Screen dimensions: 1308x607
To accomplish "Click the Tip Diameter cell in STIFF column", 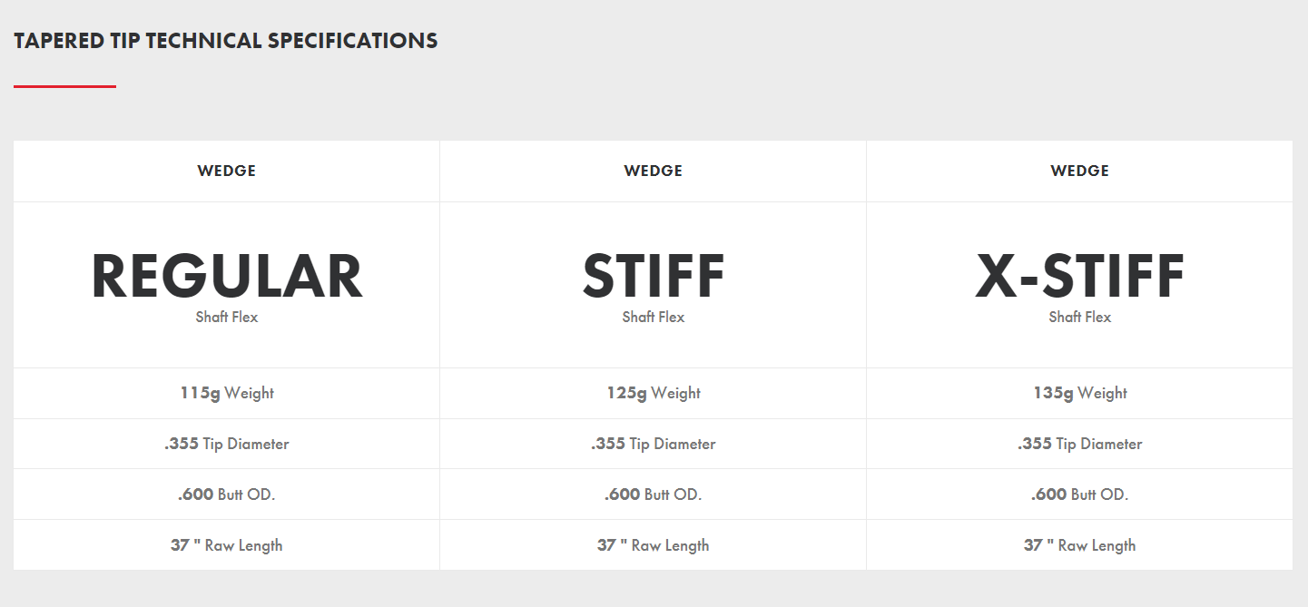I will [x=654, y=444].
